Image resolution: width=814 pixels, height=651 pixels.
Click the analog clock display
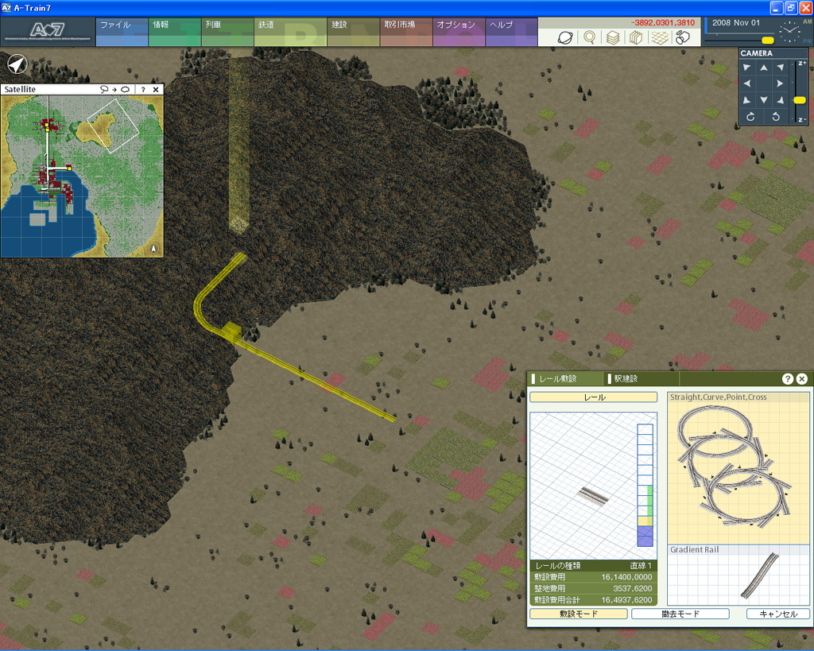click(789, 32)
